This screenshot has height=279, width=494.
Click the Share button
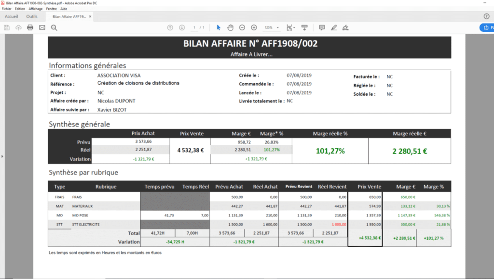[487, 27]
